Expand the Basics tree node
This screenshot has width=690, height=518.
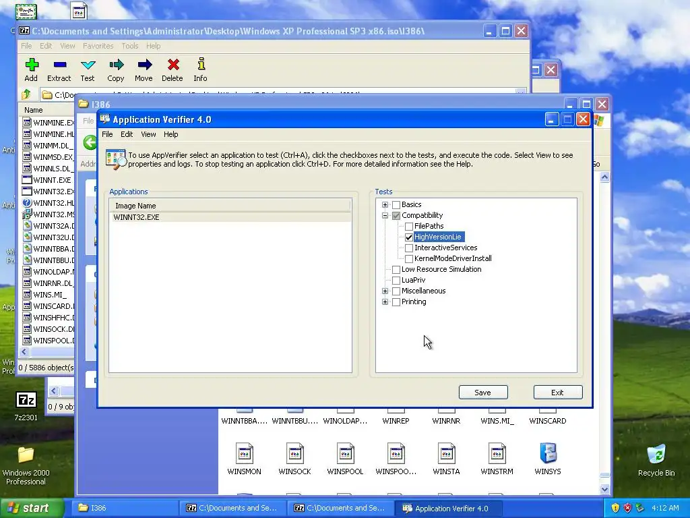point(385,205)
